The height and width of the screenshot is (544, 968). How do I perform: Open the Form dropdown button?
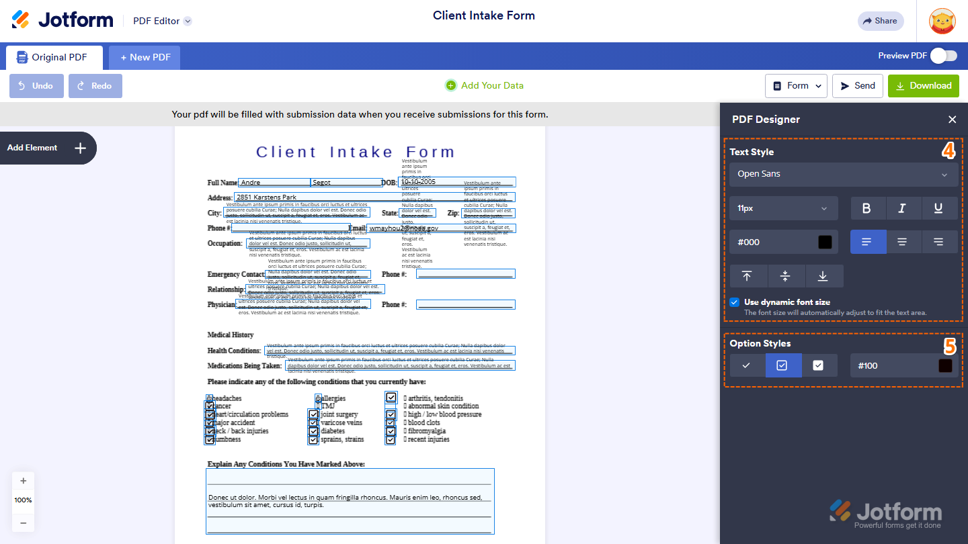point(796,85)
